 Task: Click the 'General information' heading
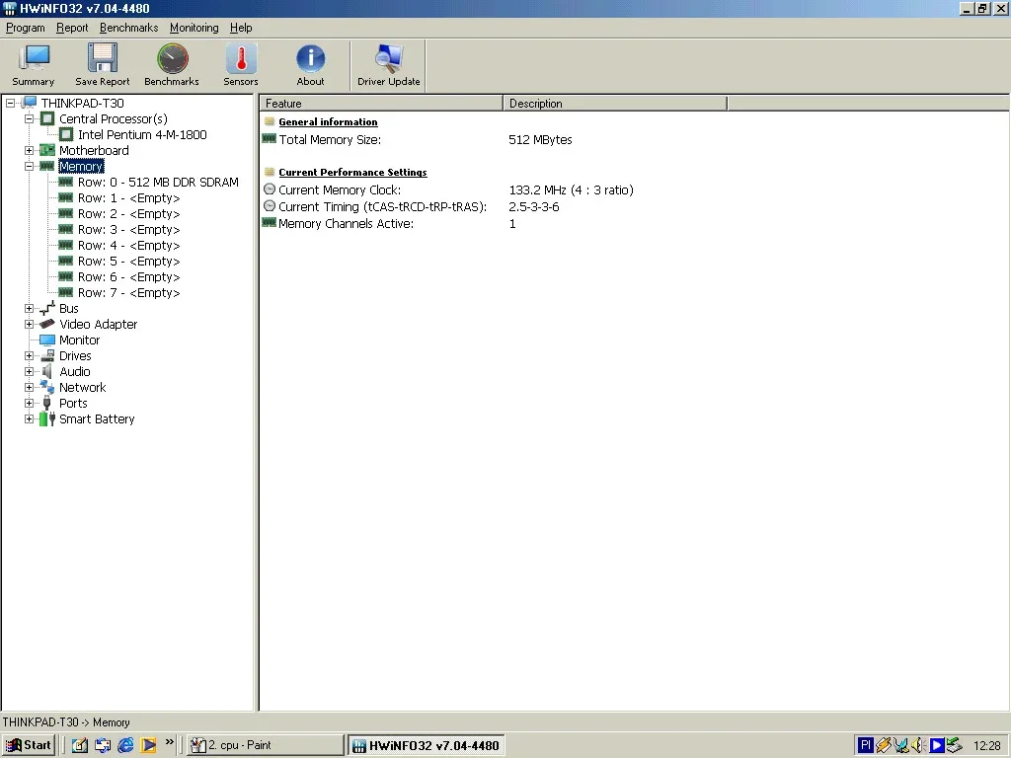click(328, 121)
